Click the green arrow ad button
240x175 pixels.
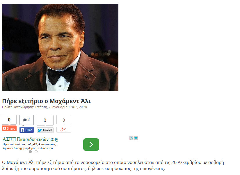[x=91, y=144]
